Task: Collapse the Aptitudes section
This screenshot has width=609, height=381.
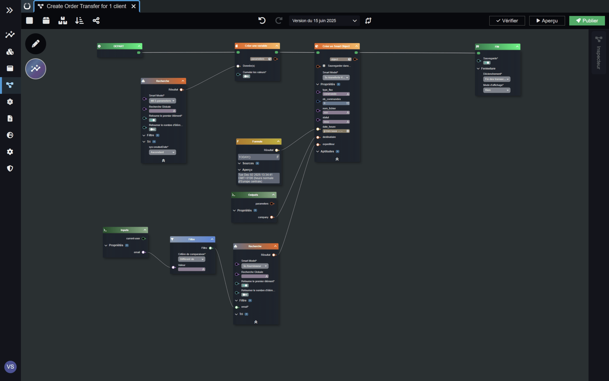Action: (x=318, y=151)
